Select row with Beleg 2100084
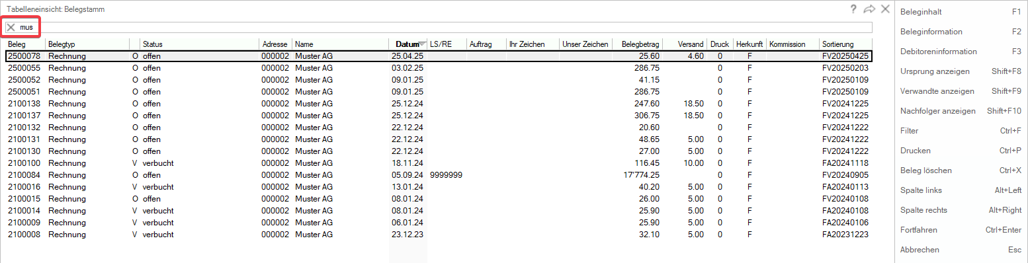The height and width of the screenshot is (263, 1028). [x=439, y=175]
